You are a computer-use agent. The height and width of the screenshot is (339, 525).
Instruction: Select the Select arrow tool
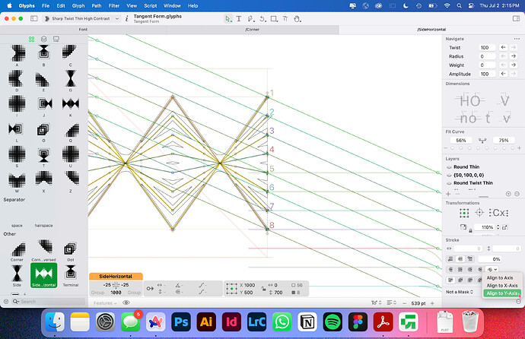pos(228,19)
